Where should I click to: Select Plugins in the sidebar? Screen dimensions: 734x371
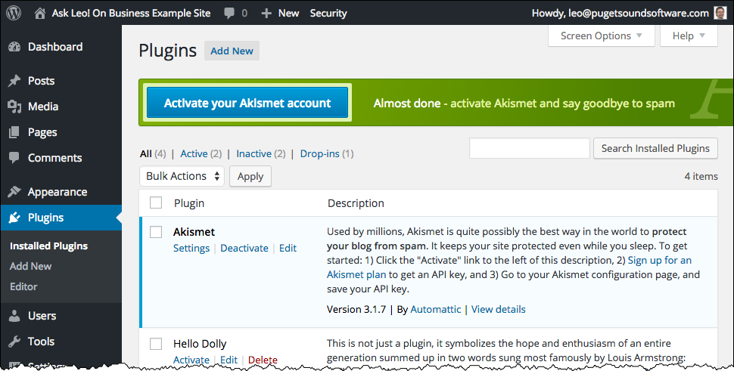(x=61, y=218)
